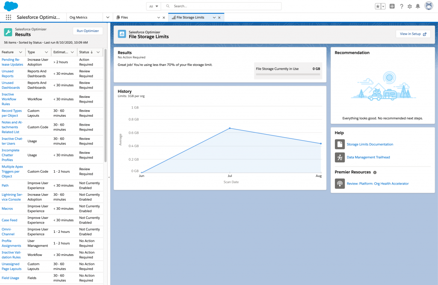Screen dimensions: 438x285
Task: Open the Notifications bell icon
Action: coord(417,6)
